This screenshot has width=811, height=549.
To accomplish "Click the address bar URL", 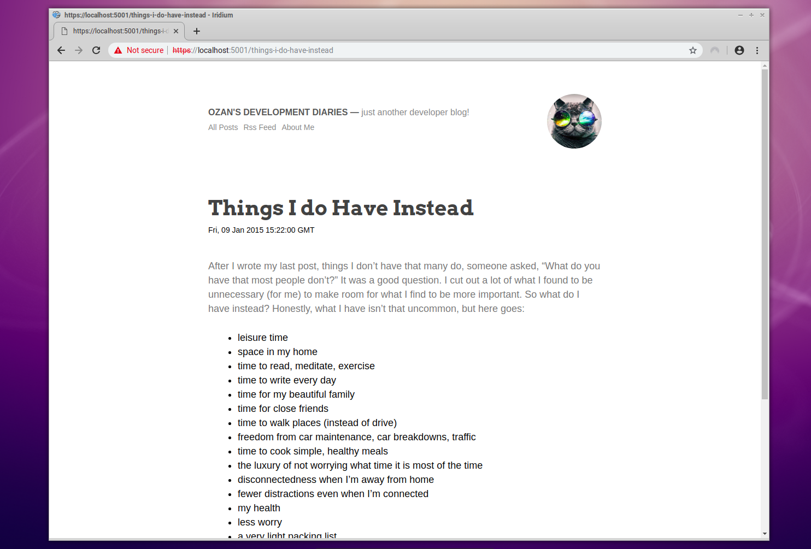I will pos(253,50).
